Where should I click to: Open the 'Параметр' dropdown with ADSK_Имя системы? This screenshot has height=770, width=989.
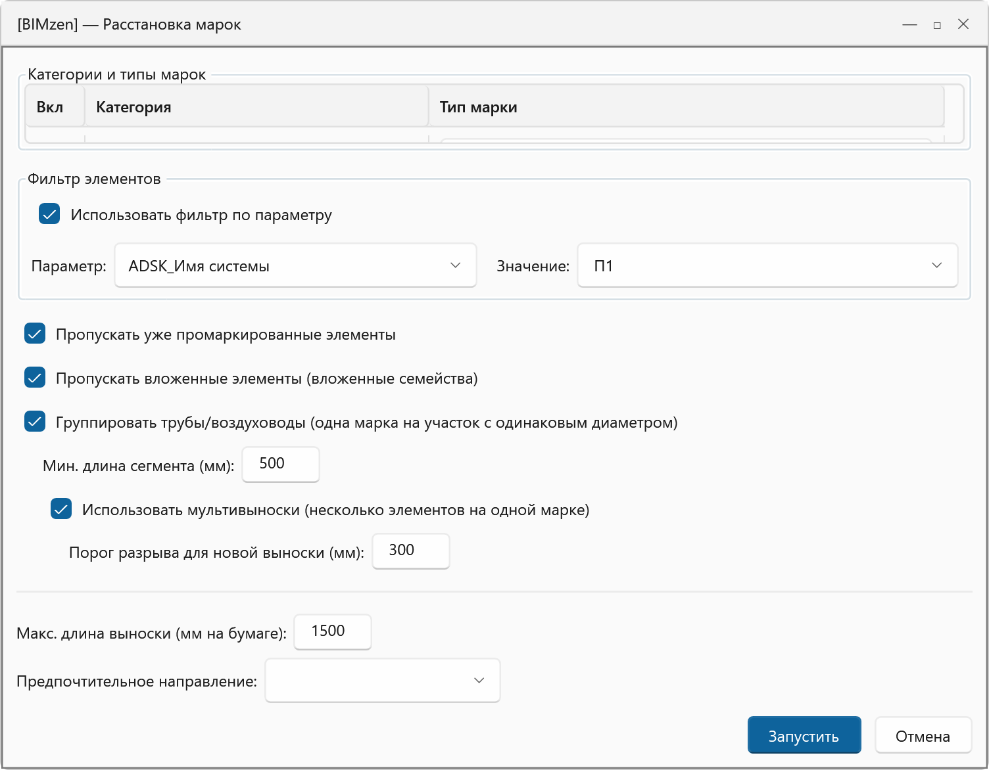click(295, 265)
